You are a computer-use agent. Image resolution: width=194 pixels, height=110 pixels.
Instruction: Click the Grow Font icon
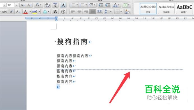tap(22, 5)
